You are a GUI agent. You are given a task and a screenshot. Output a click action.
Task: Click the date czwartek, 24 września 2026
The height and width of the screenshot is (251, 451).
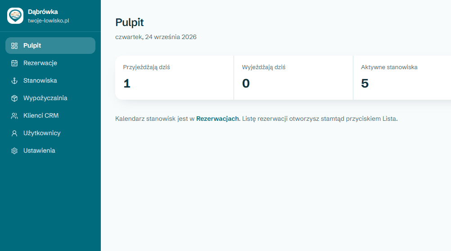156,37
